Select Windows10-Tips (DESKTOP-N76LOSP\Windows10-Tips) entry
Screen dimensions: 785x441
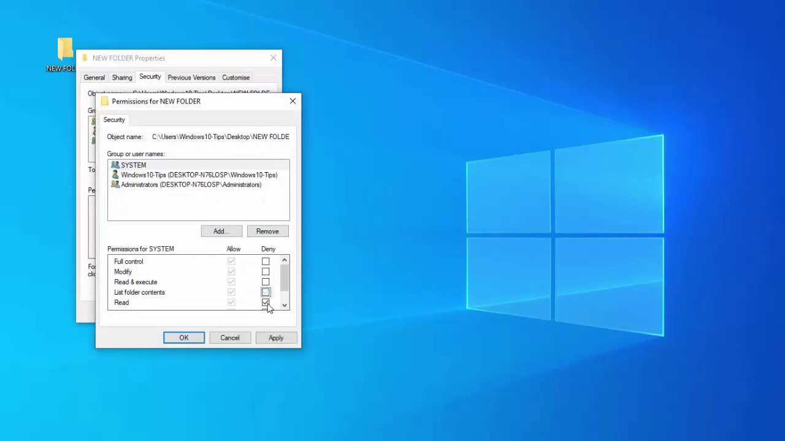199,175
